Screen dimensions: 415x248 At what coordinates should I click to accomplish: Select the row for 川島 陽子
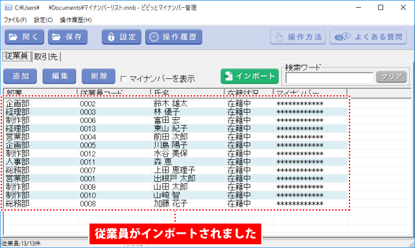(176, 145)
